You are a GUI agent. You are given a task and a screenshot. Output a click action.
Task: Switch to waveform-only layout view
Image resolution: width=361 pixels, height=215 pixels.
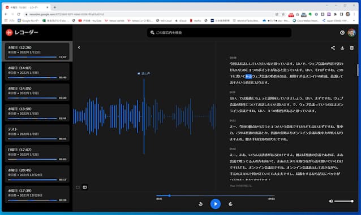(78, 187)
